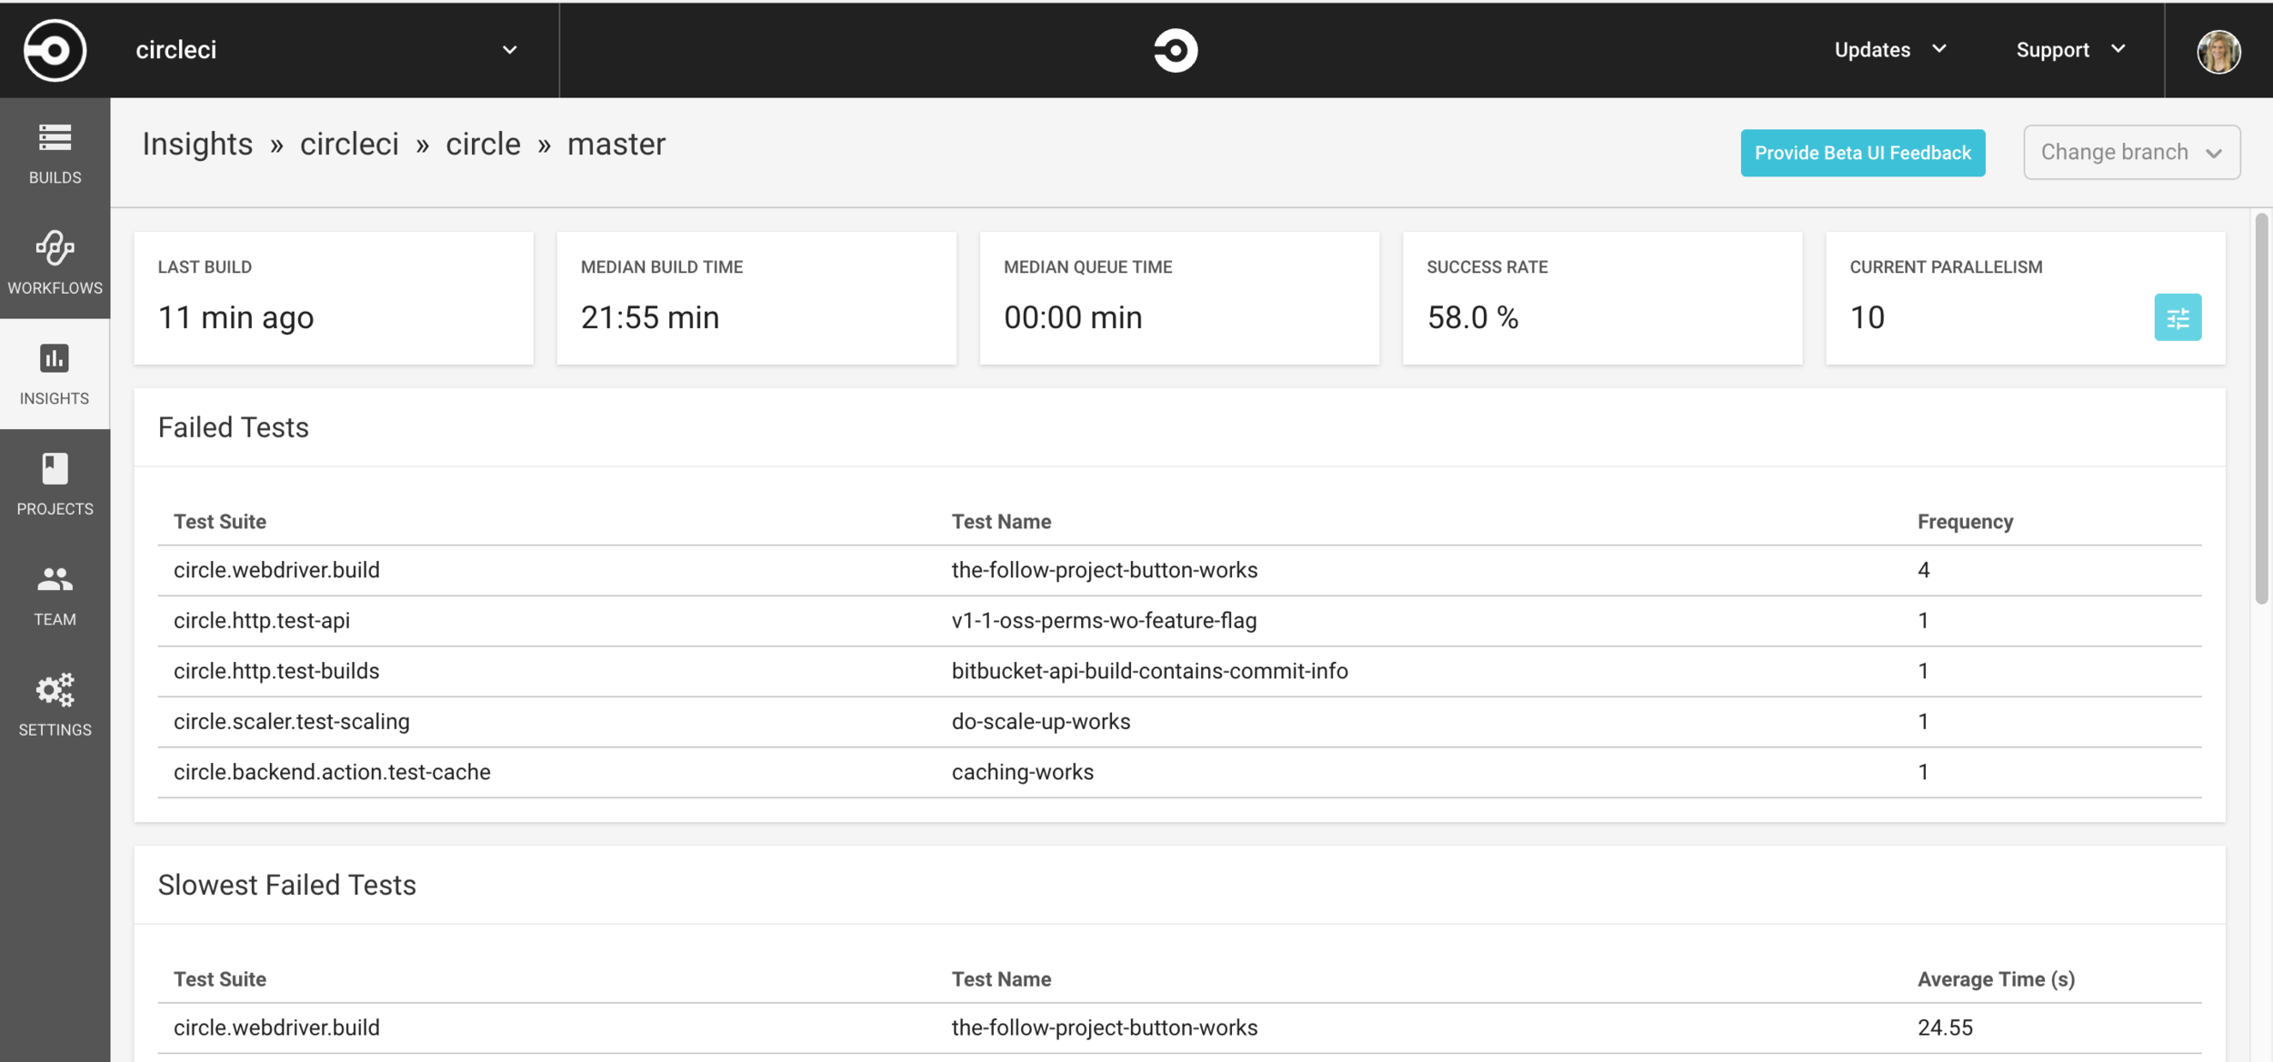Go to Workflows in the sidebar
This screenshot has width=2273, height=1062.
tap(55, 263)
